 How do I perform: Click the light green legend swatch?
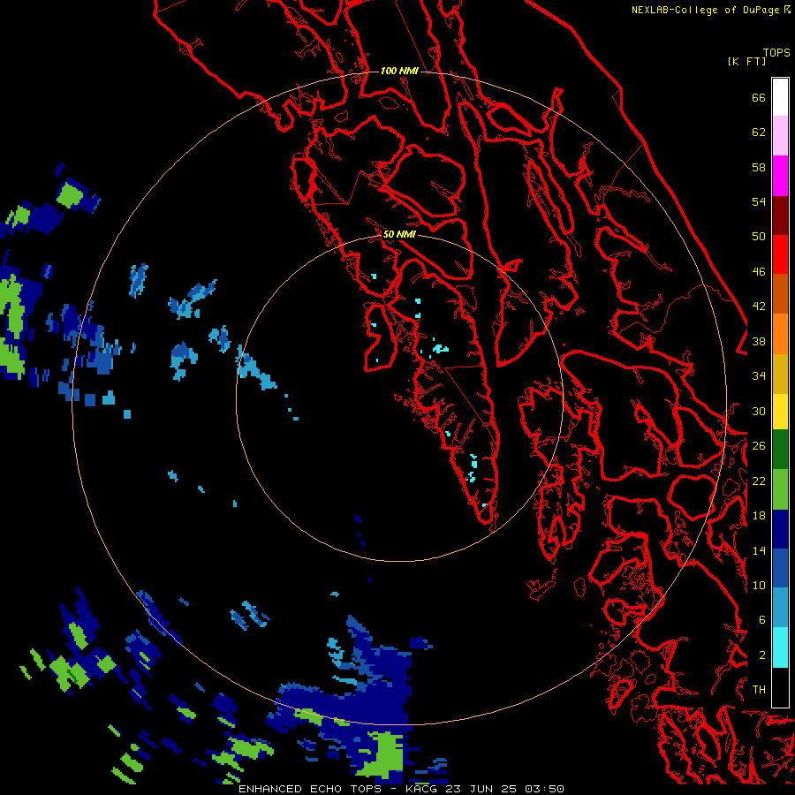pyautogui.click(x=780, y=489)
